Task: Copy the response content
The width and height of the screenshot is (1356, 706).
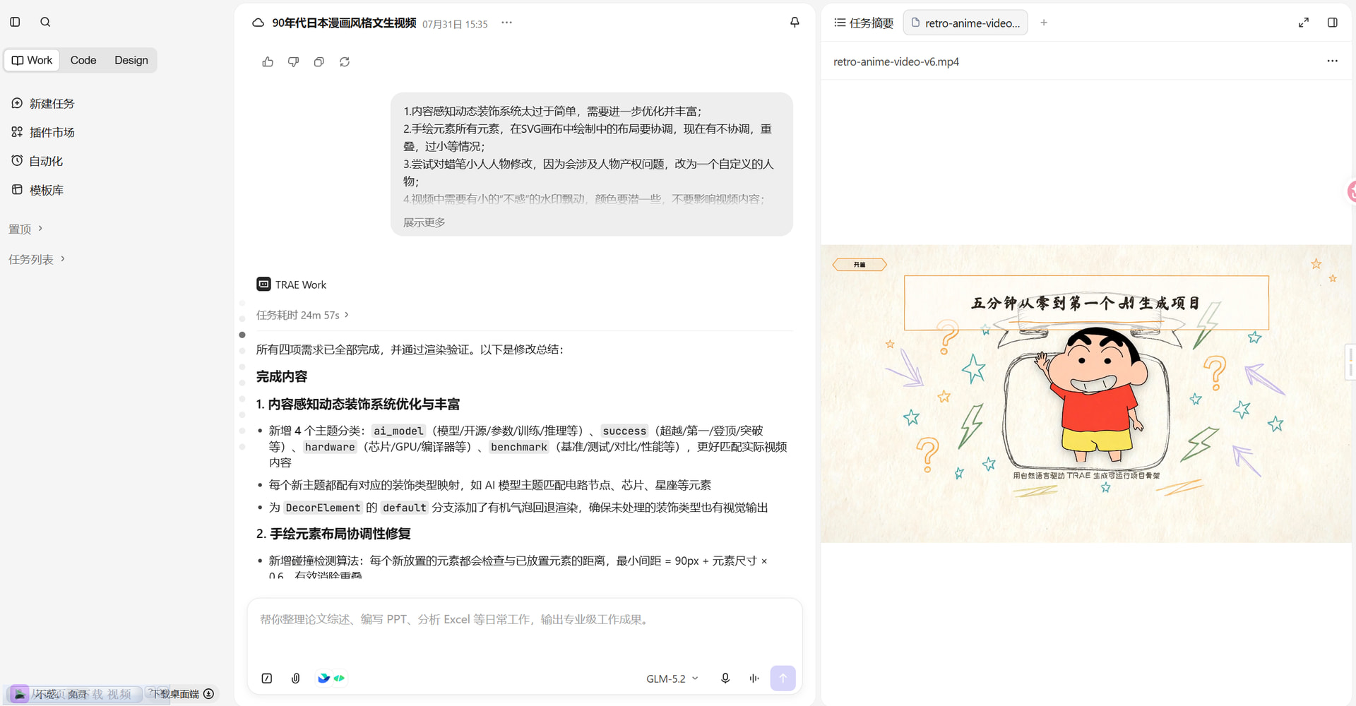Action: point(319,62)
